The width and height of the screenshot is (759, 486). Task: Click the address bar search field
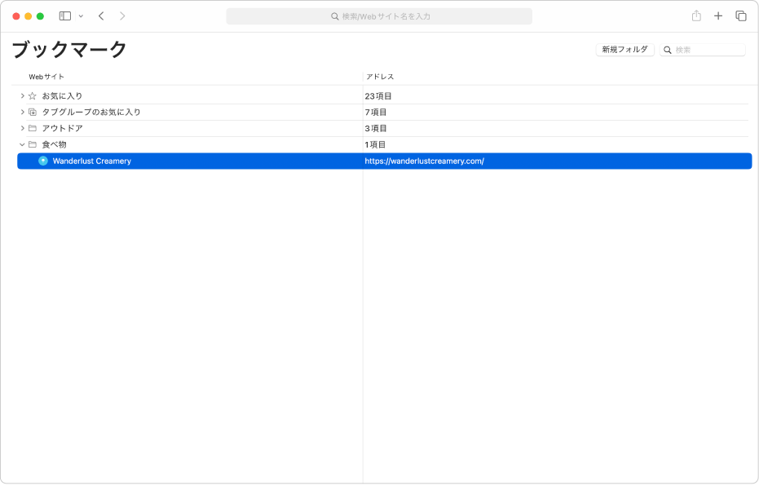[379, 16]
